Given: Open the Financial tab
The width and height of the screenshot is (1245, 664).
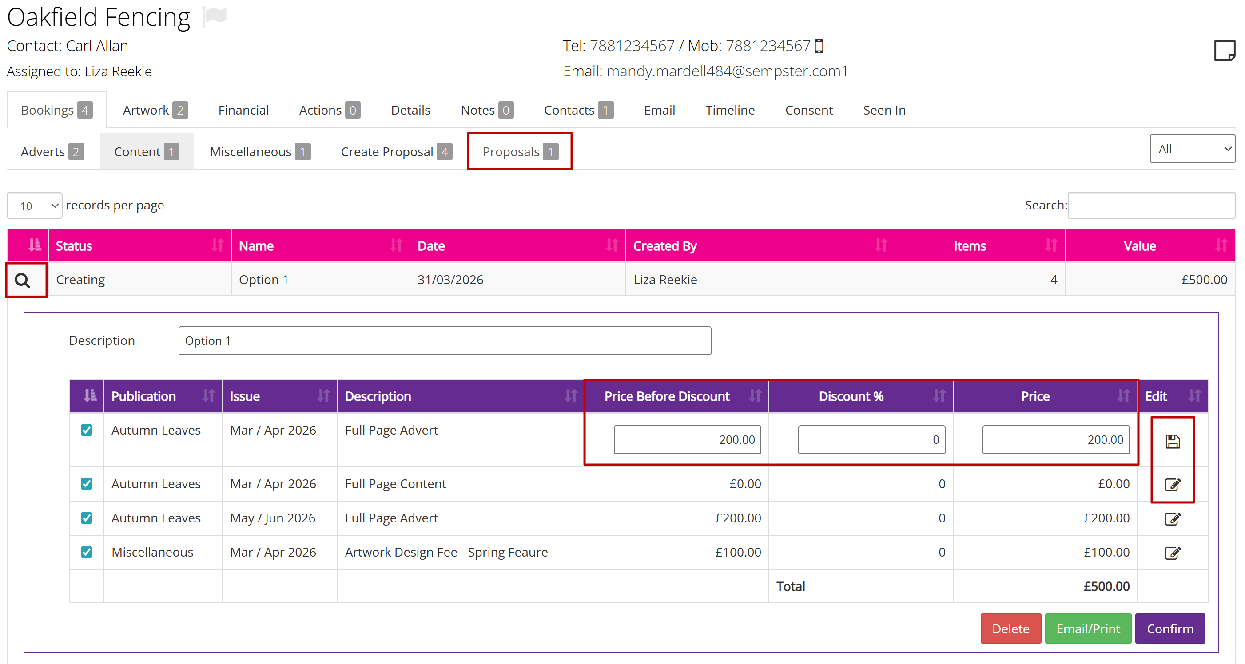Looking at the screenshot, I should point(243,110).
